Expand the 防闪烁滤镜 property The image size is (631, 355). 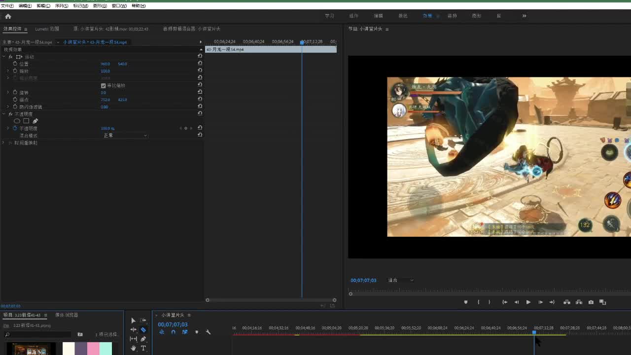[x=8, y=106]
